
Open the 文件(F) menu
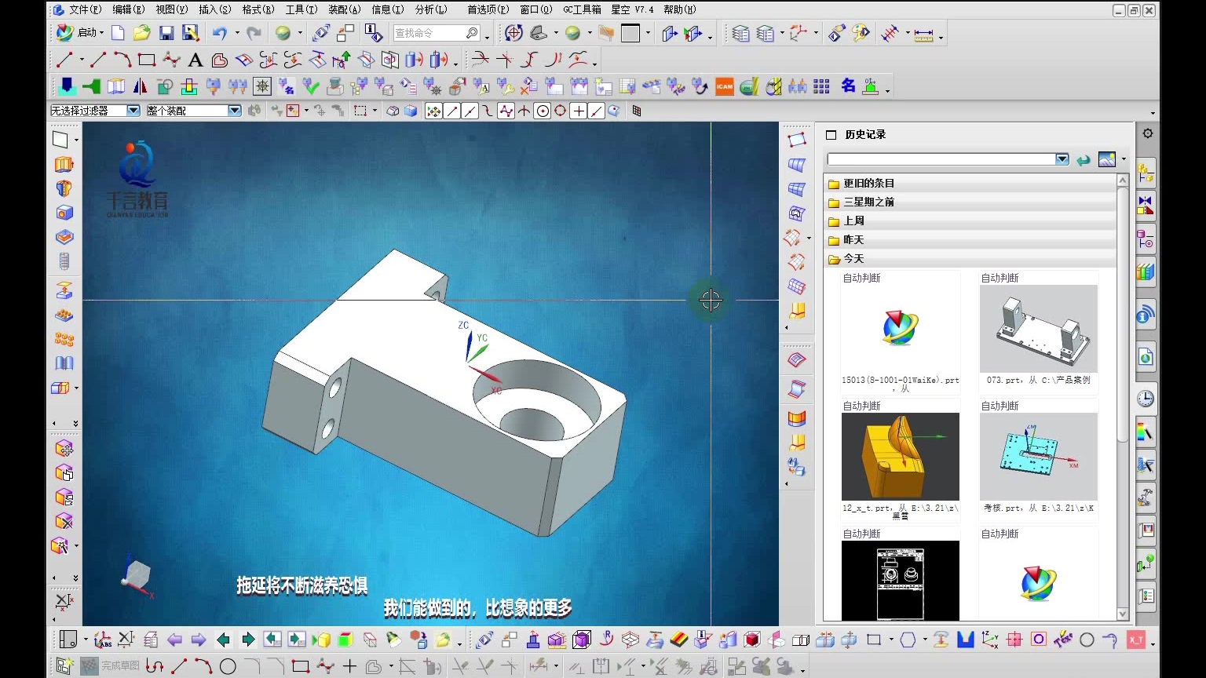tap(85, 9)
